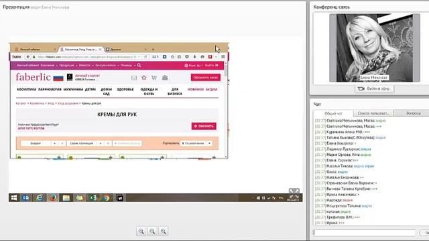Click the left-most magnifier zoom icon below the presentation
This screenshot has width=429, height=241.
click(x=141, y=231)
